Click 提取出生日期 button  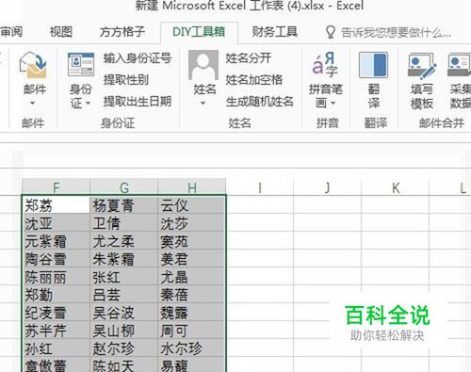point(138,102)
